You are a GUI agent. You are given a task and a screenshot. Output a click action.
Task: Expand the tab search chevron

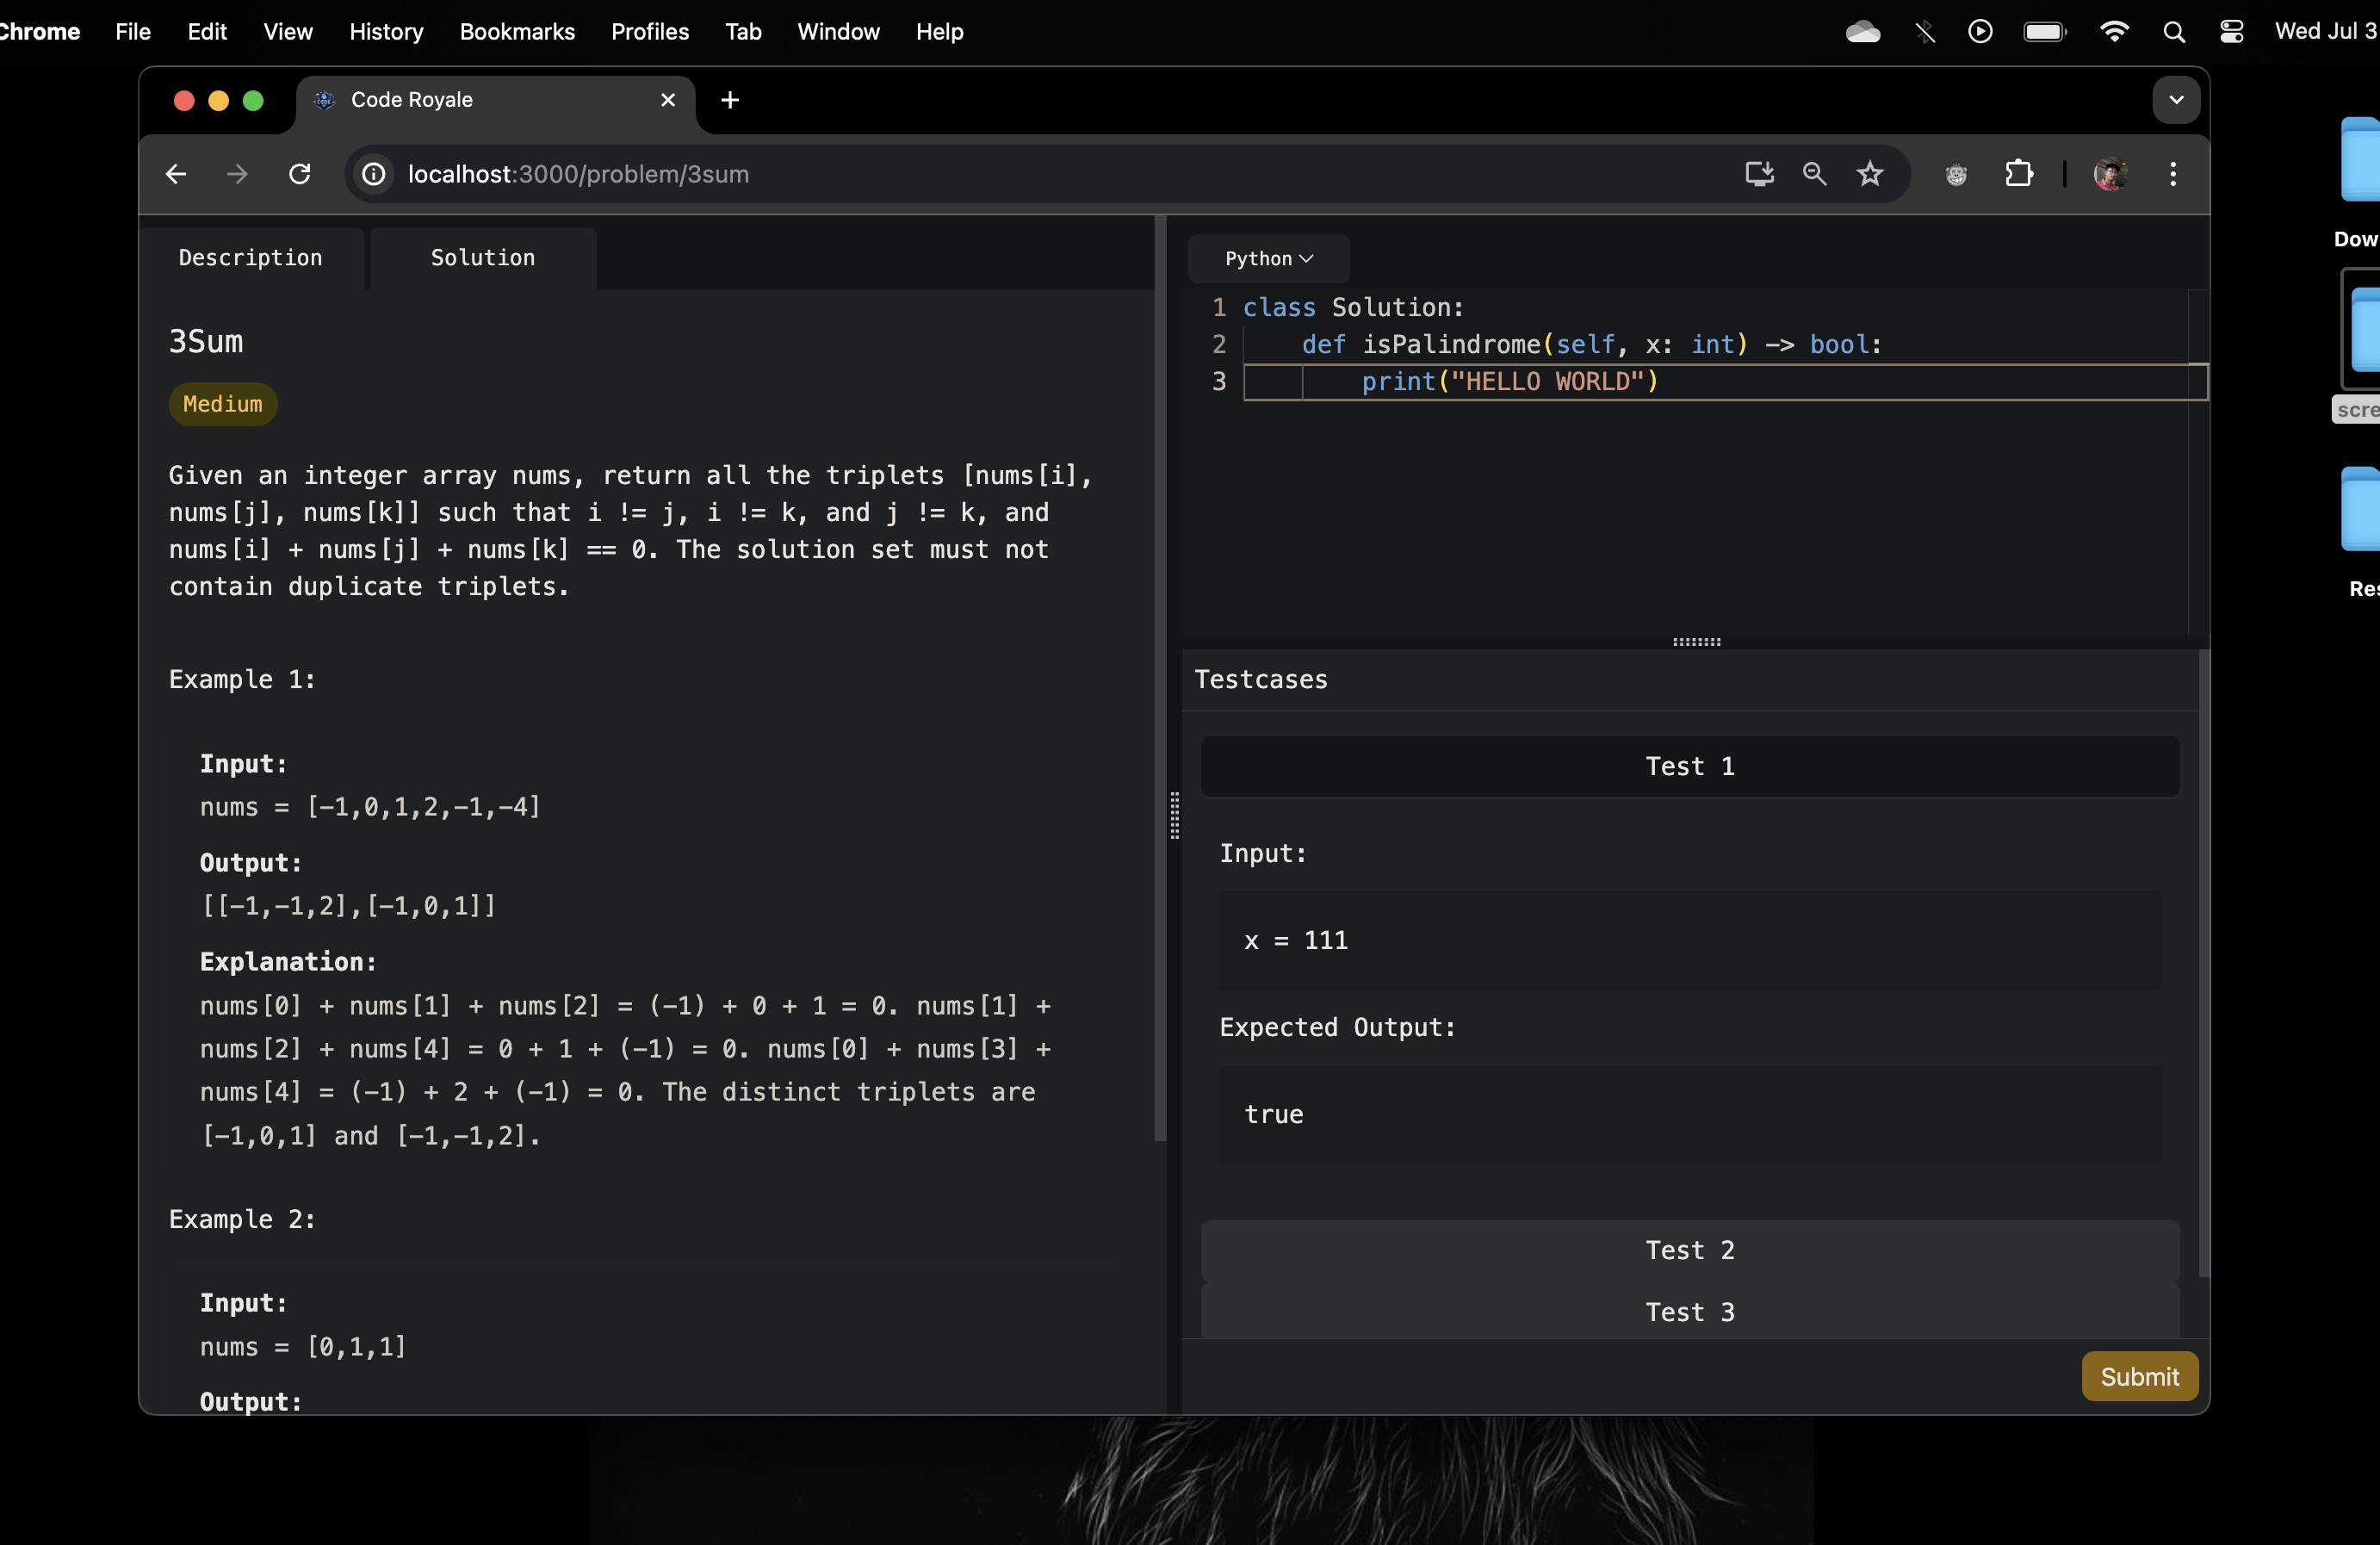point(2175,100)
